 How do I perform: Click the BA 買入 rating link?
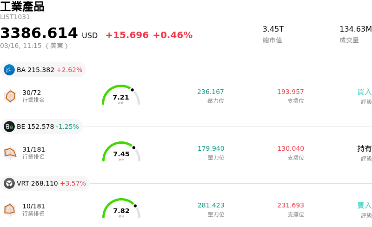364,92
